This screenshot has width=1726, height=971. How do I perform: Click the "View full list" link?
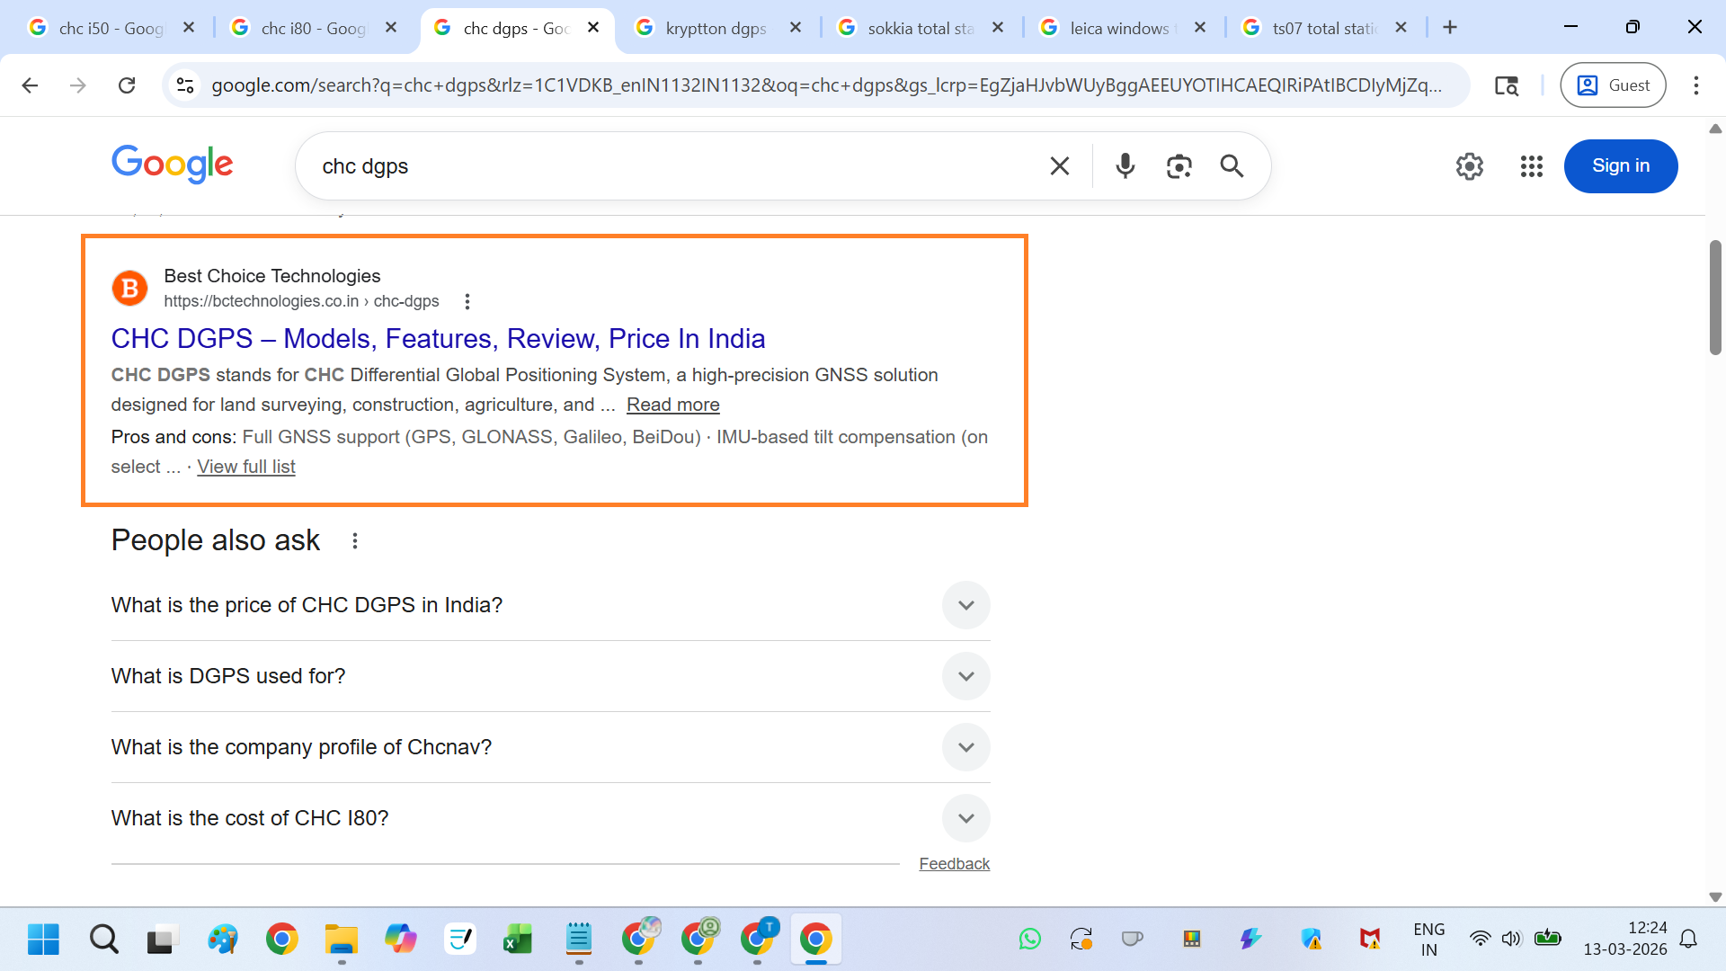pos(245,467)
